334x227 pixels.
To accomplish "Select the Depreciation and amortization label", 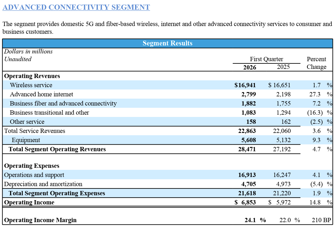I will pyautogui.click(x=43, y=184).
